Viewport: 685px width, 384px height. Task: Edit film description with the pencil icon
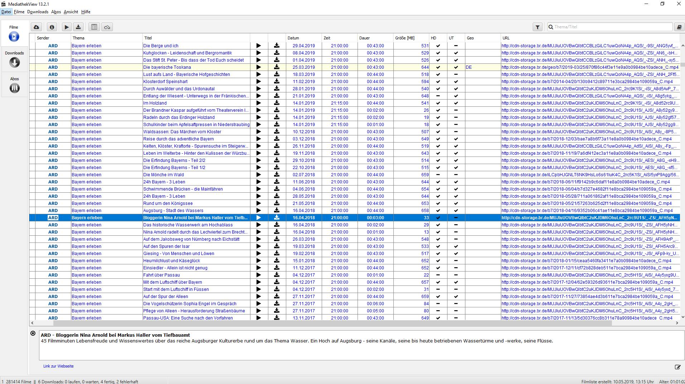[677, 367]
